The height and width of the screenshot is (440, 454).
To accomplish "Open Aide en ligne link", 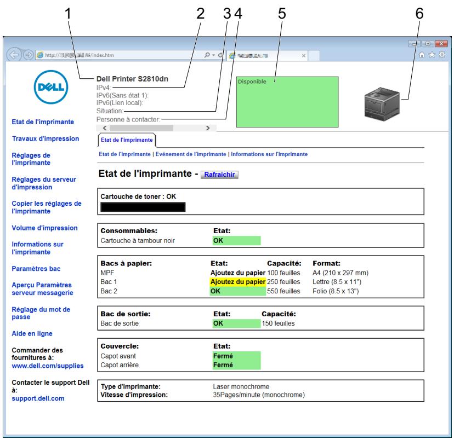I will (x=32, y=333).
